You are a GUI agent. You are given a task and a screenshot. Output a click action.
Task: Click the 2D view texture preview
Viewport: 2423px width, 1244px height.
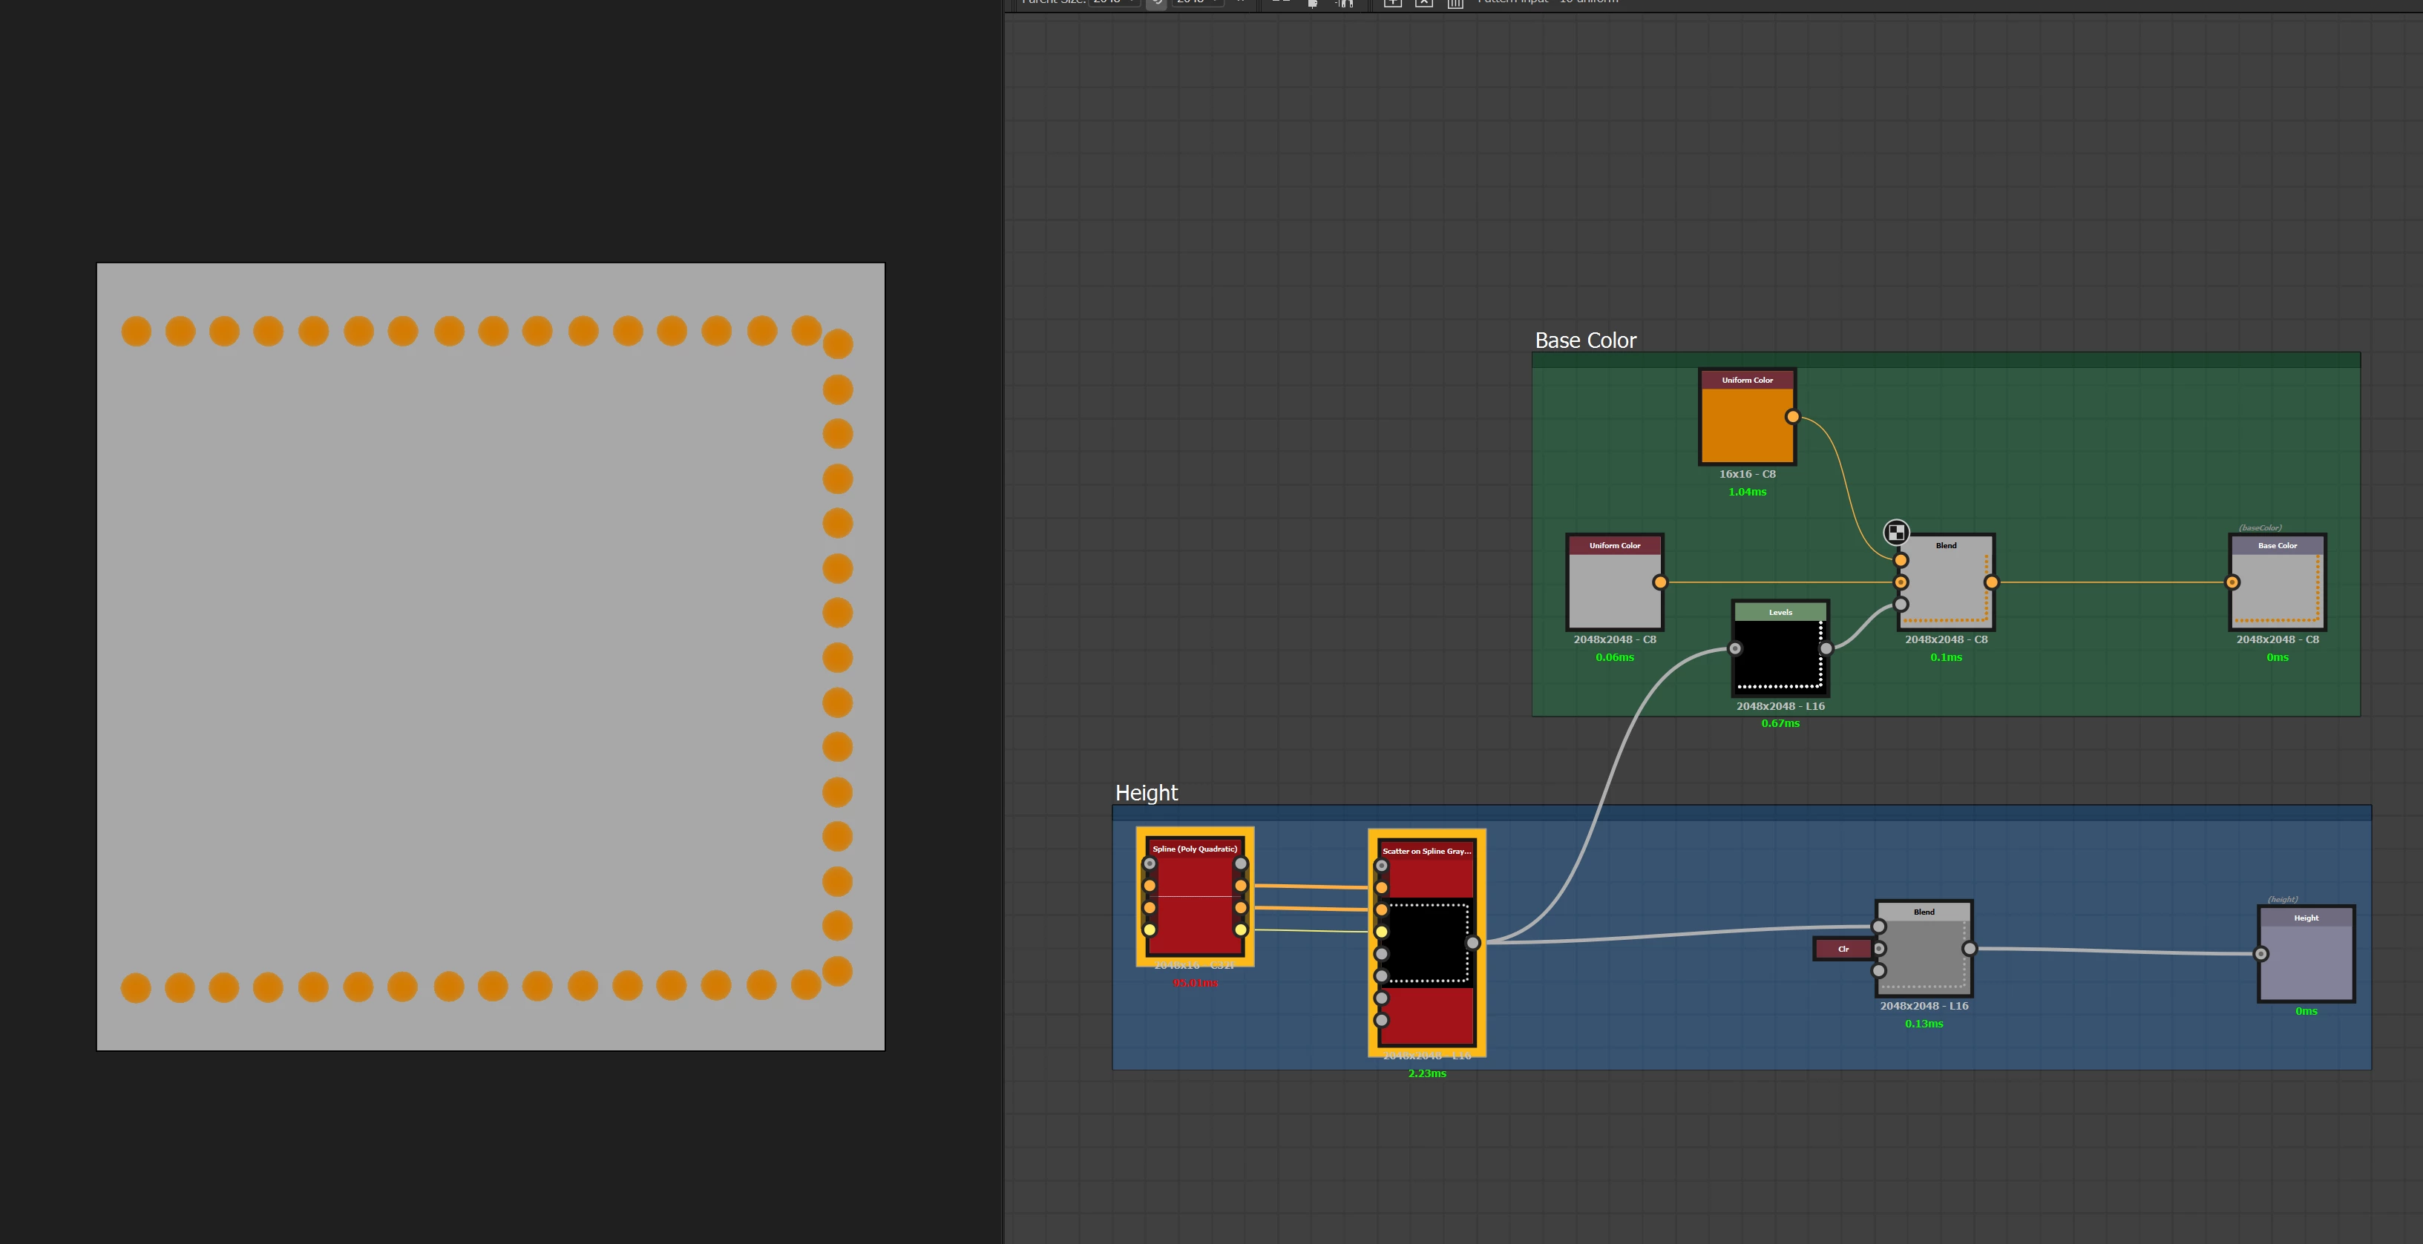pyautogui.click(x=490, y=656)
